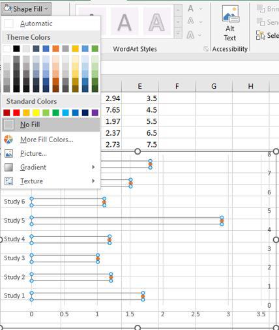Pick the yellow standard color

click(x=36, y=113)
